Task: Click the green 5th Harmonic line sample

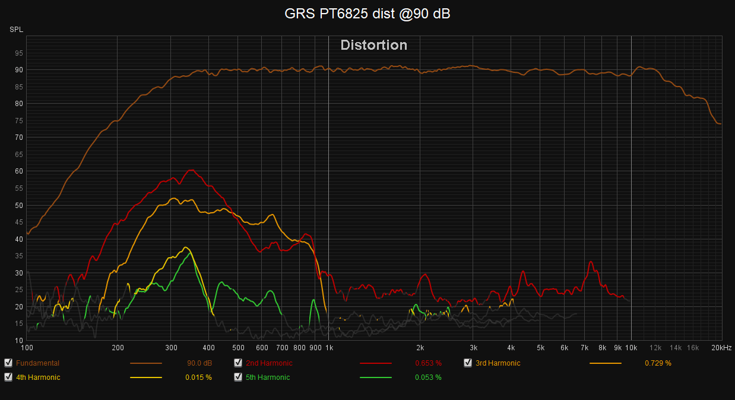Action: [376, 377]
